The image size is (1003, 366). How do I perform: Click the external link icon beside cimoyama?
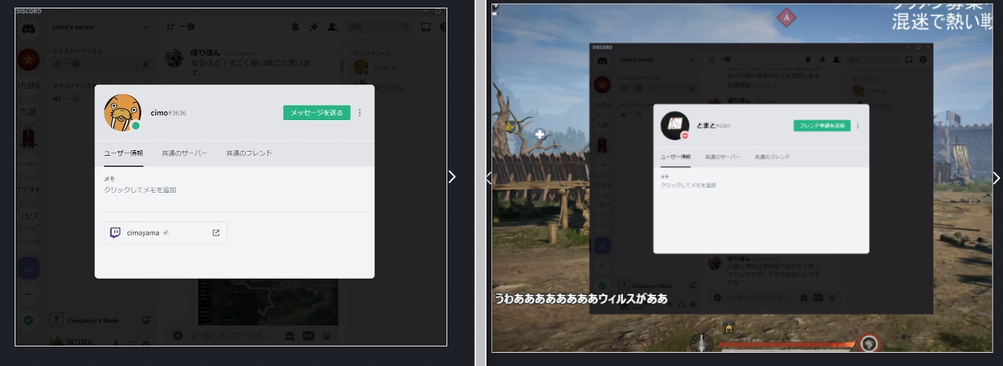point(216,233)
